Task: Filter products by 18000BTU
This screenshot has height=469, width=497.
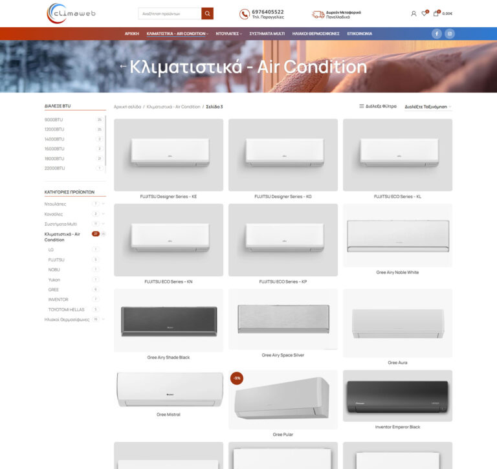Action: pos(54,158)
